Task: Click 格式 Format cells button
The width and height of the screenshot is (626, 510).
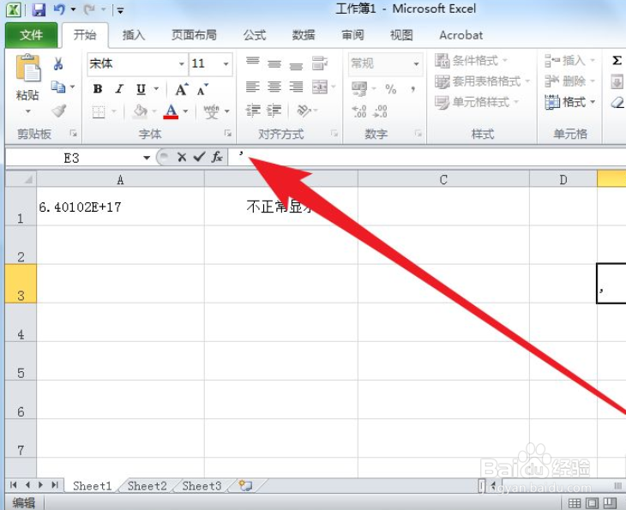Action: 569,102
